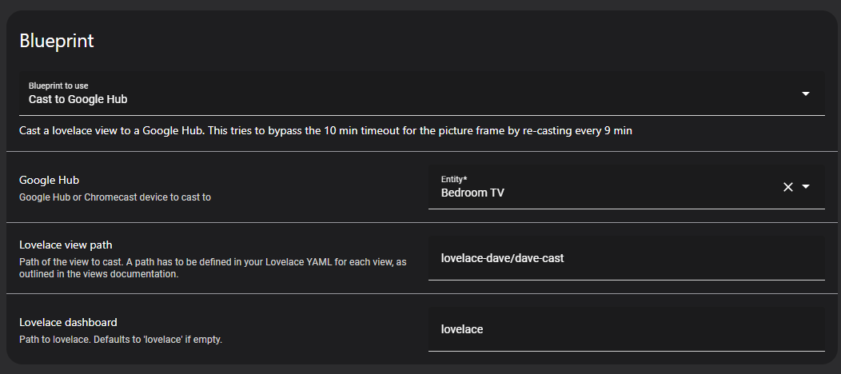Click the Cast to Google Hub selection
Viewport: 841px width, 374px height.
78,100
